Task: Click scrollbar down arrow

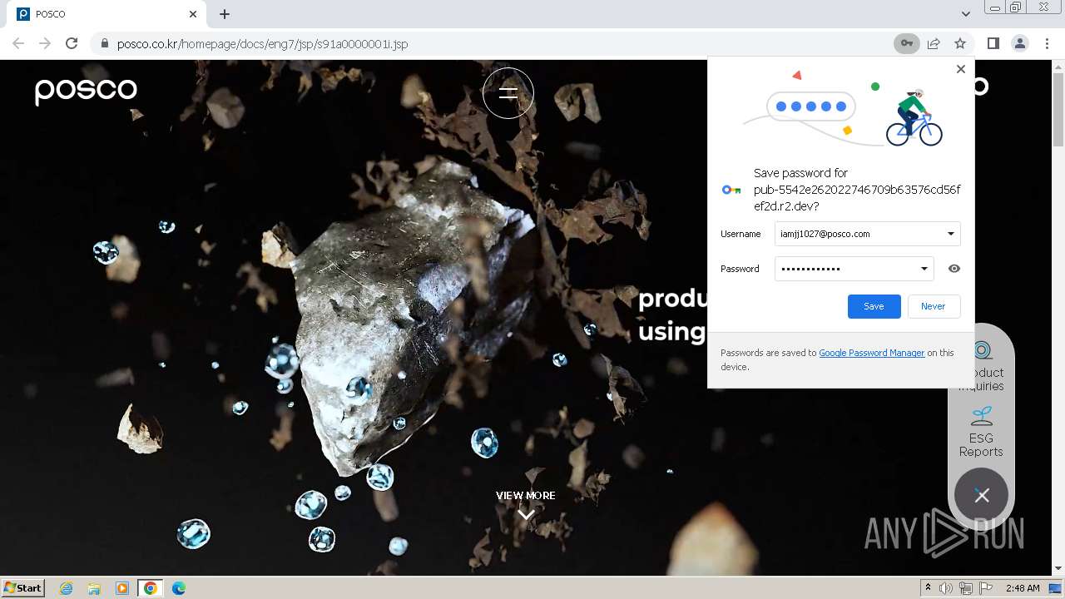Action: pyautogui.click(x=1058, y=568)
